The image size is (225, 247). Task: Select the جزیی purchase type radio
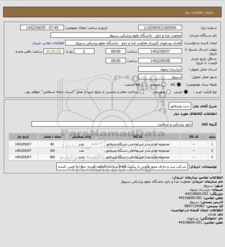point(186,92)
